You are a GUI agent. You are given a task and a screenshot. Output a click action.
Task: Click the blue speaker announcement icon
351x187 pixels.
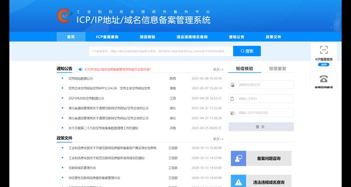click(80, 70)
